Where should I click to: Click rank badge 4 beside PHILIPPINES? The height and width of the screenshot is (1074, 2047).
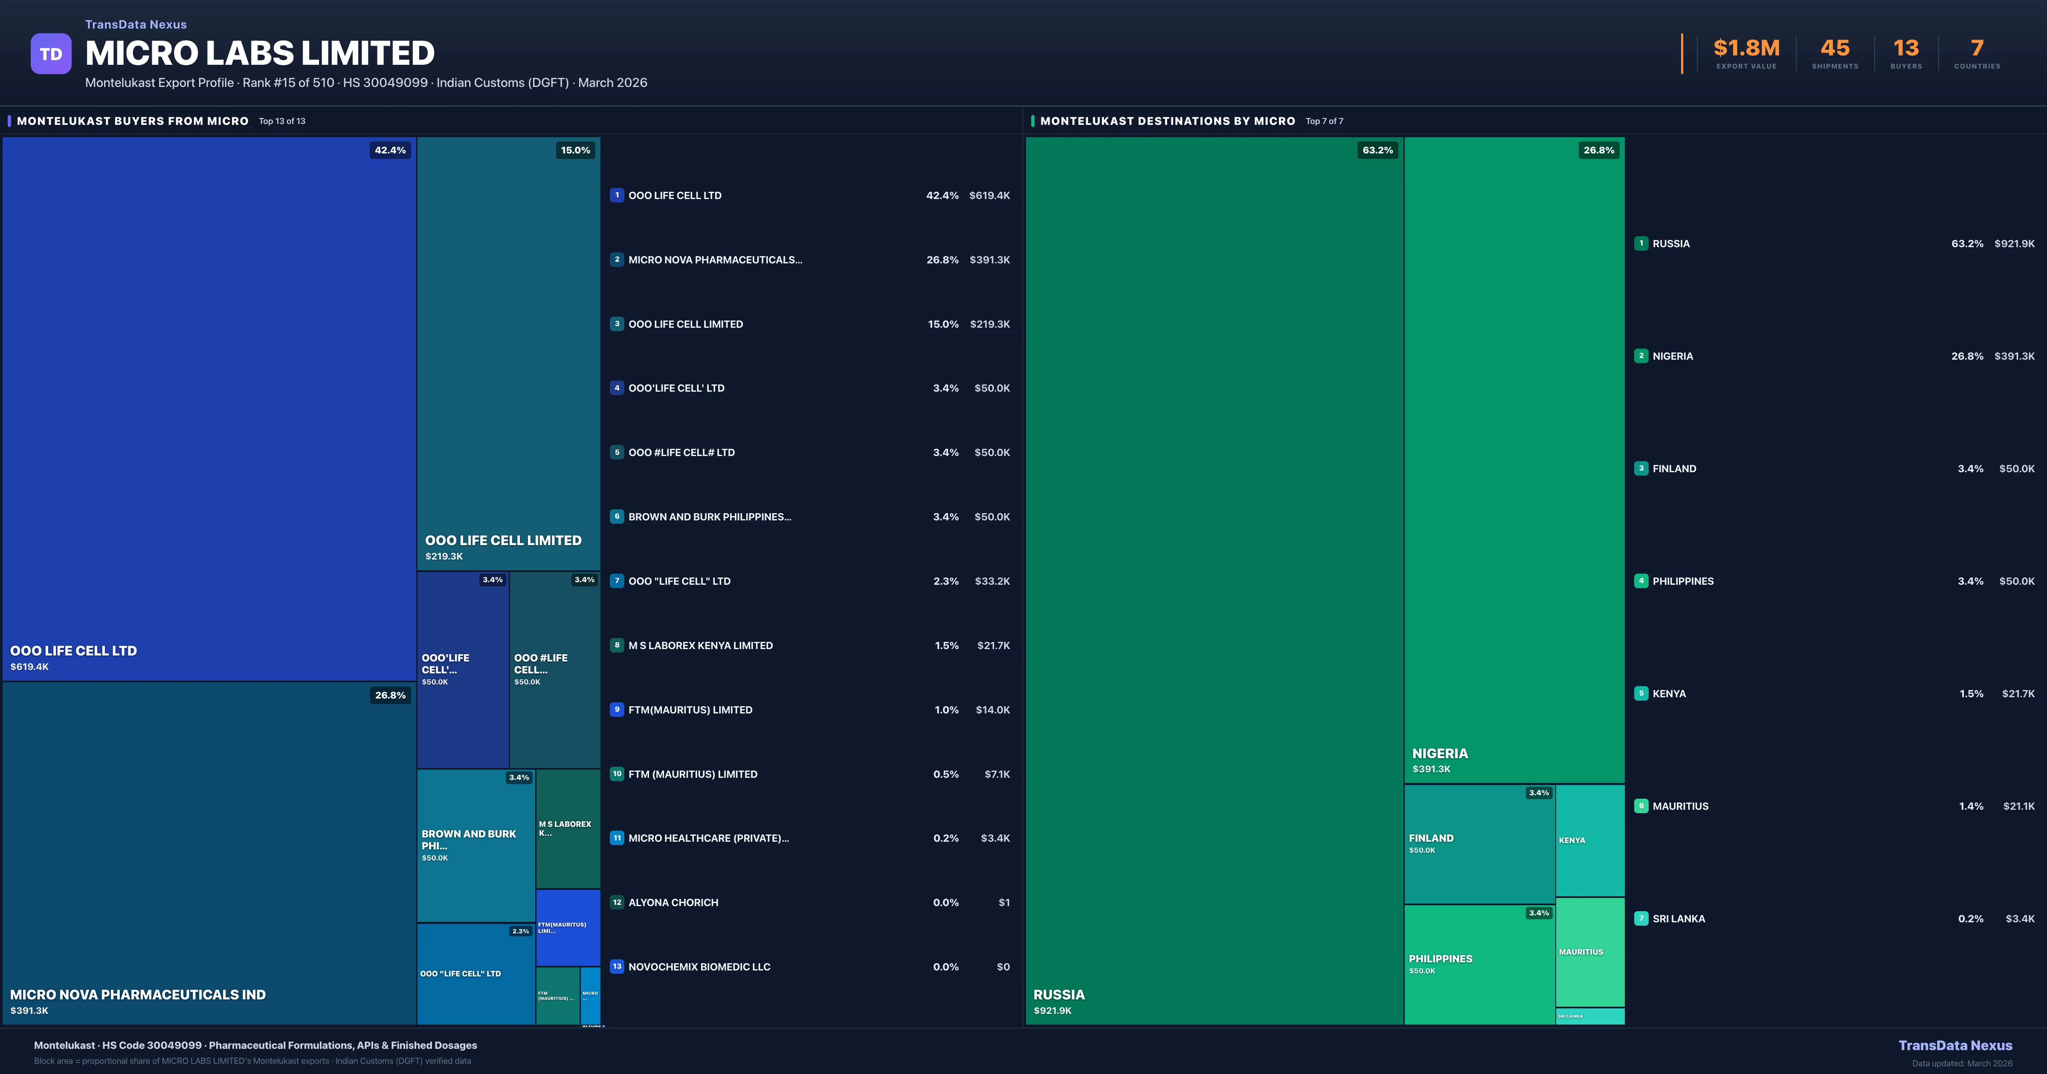tap(1641, 581)
